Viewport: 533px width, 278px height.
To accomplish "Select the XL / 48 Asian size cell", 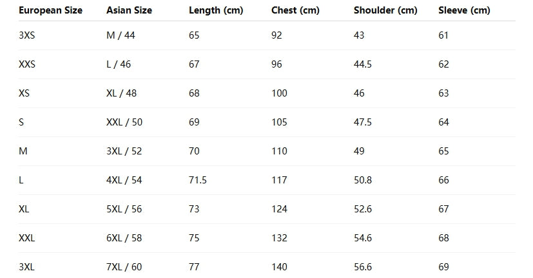I will [x=122, y=93].
